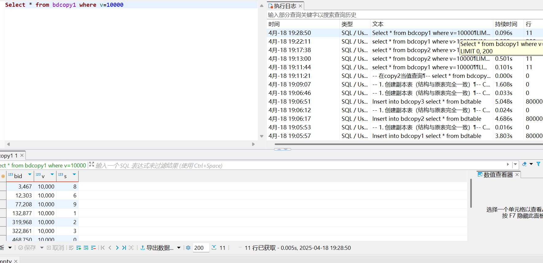
Task: Switch to the 执行日志 tab
Action: (285, 6)
